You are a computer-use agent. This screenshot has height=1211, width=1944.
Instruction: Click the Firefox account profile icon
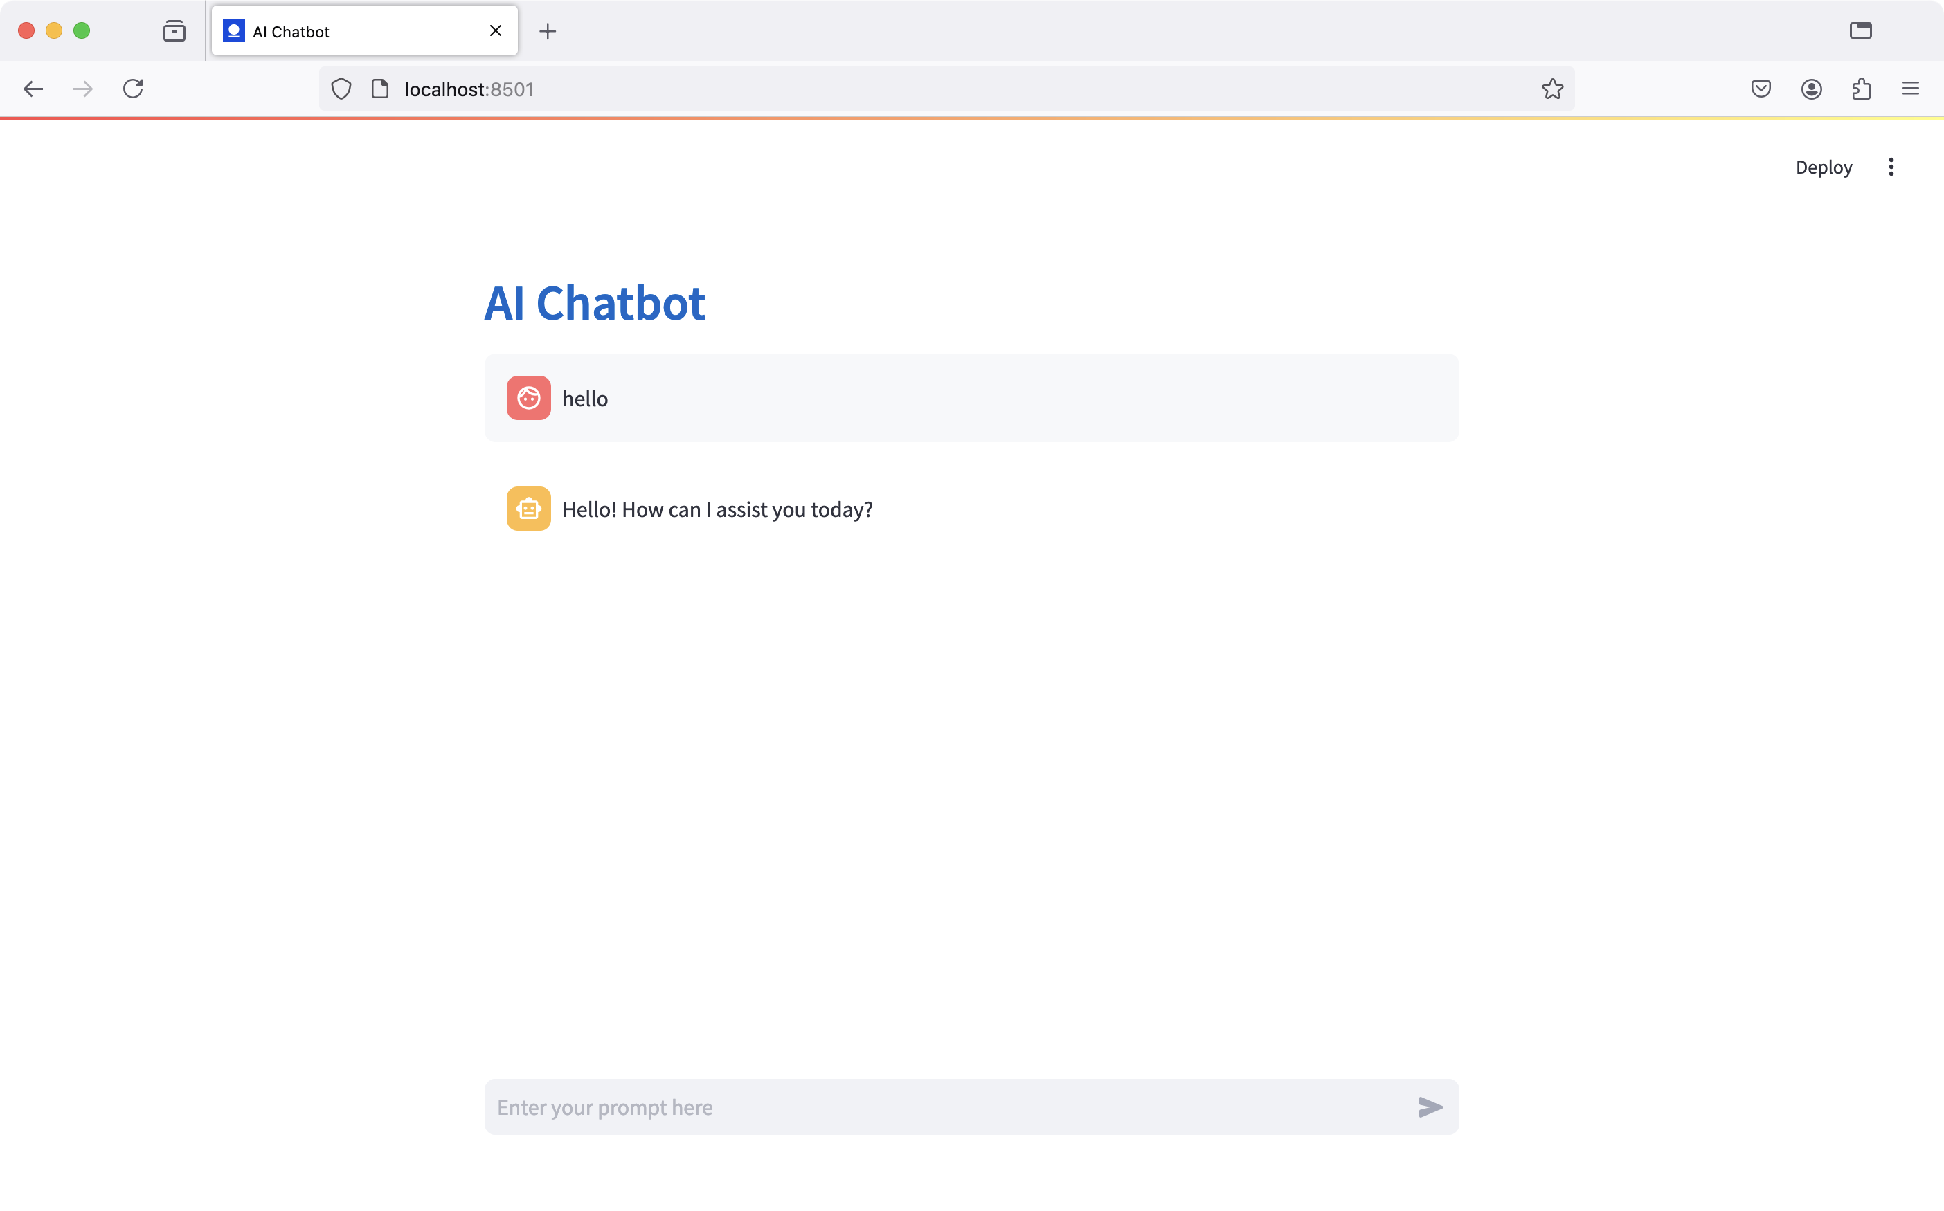(1811, 89)
